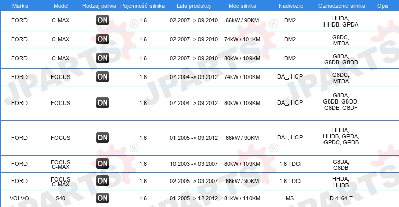Viewport: 399px width, 207px height.
Task: Select the Nadwozie column header
Action: [x=291, y=6]
